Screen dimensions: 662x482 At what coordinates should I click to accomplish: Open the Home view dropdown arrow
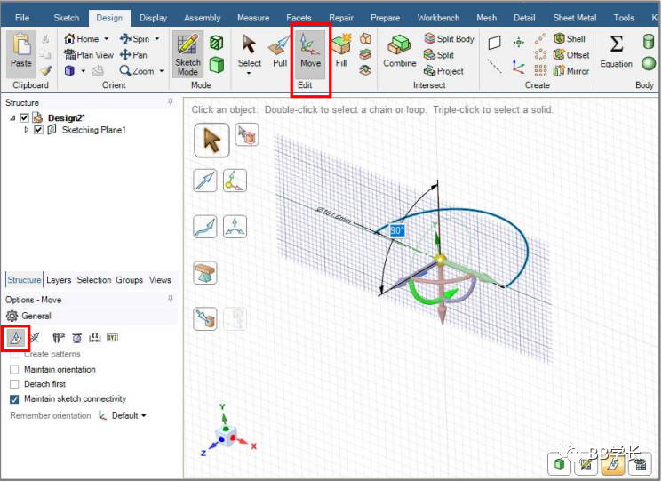tap(107, 39)
